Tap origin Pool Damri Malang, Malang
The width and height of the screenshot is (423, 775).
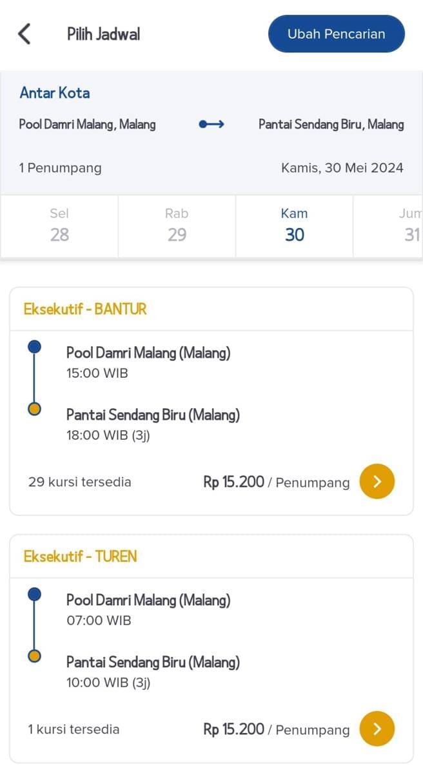87,125
